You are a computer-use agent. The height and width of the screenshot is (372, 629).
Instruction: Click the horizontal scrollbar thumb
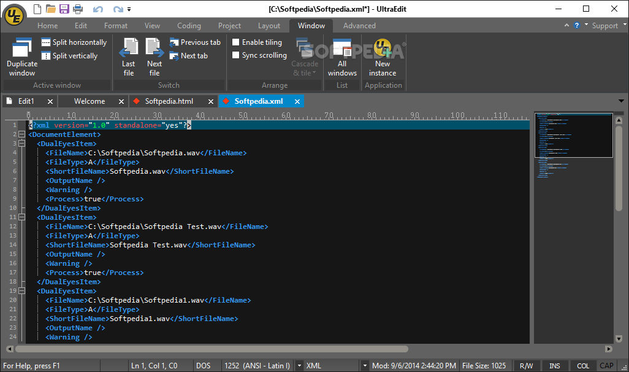tap(212, 349)
